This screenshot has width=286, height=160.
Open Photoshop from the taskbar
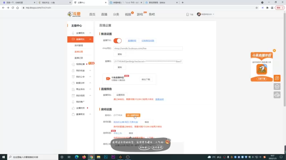[x=106, y=157]
